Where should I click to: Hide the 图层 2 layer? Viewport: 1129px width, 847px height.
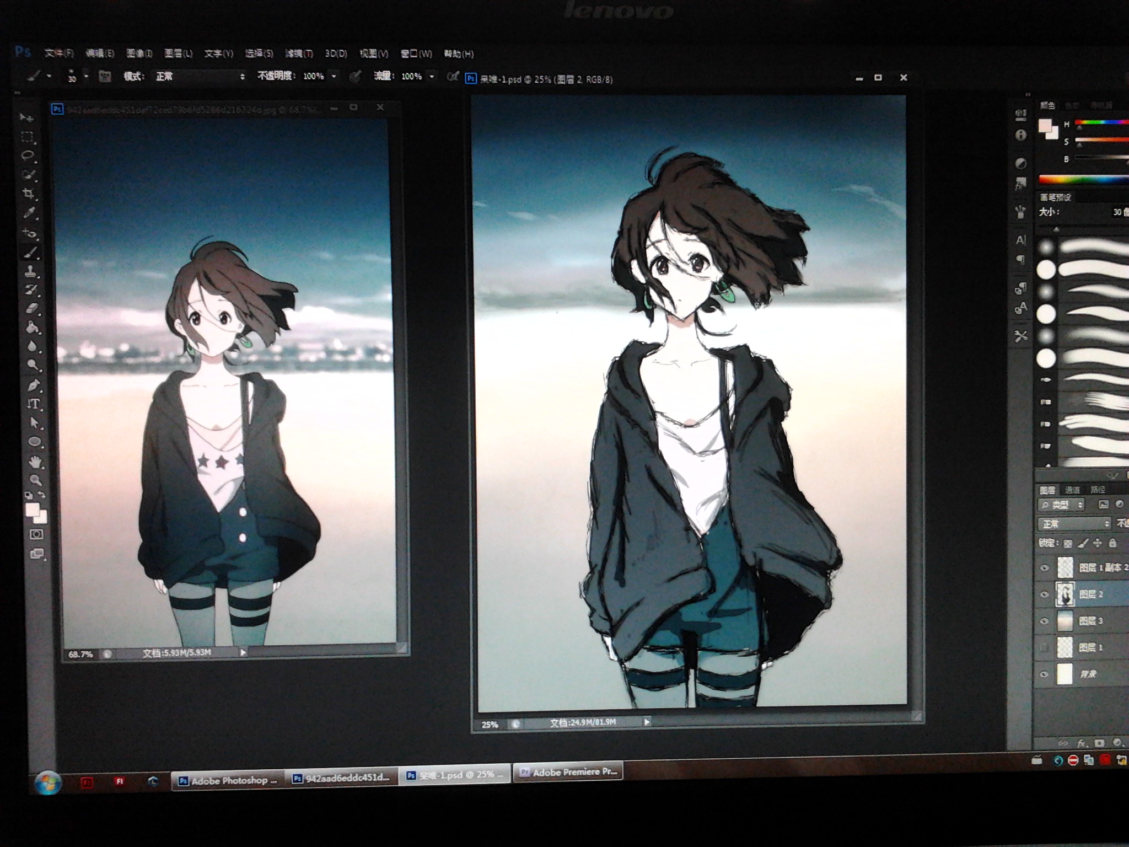tap(1044, 594)
